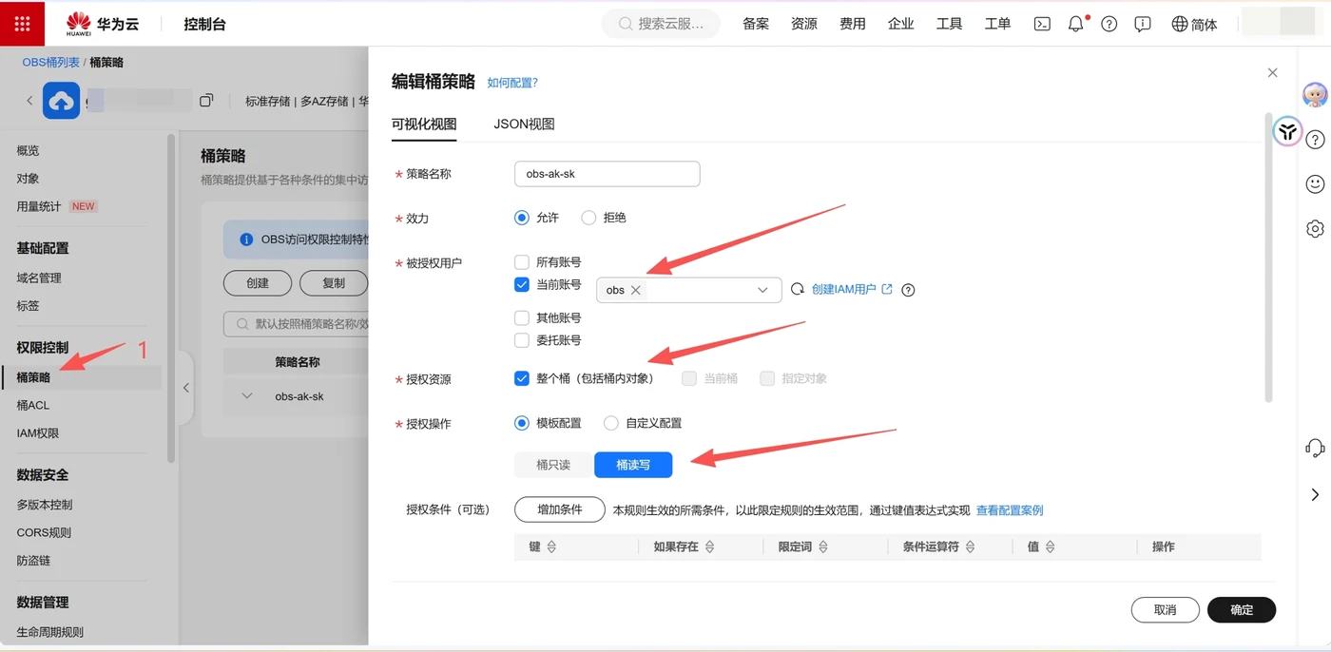
Task: Open the Huawei Cloud service grid menu
Action: click(x=22, y=24)
